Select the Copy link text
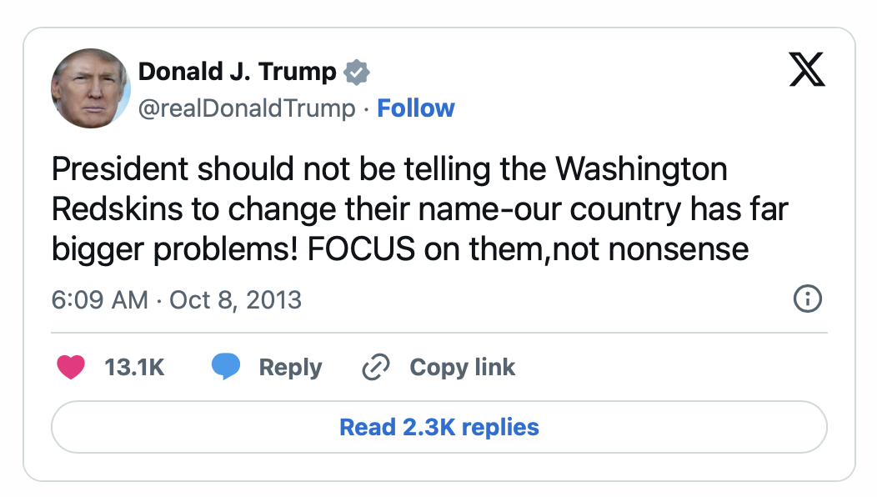 (463, 367)
